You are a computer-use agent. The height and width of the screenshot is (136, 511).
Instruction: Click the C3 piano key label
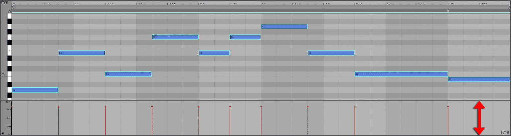coord(3,74)
